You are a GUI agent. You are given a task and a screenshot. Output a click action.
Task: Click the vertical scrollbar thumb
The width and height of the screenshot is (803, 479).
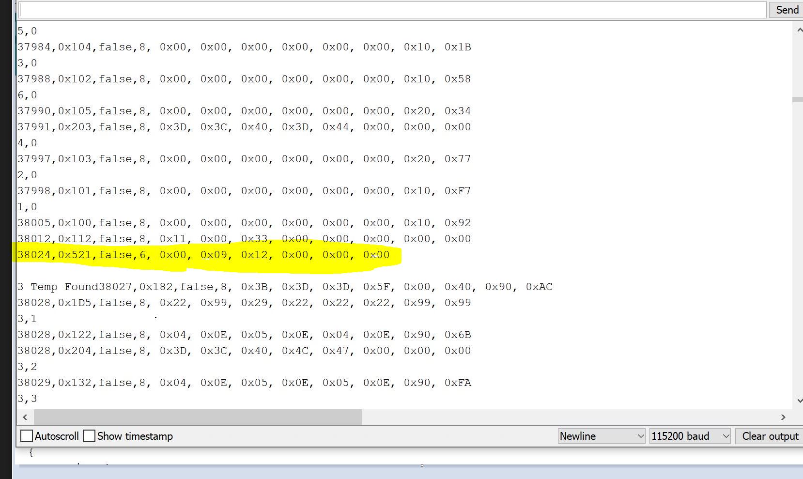797,99
